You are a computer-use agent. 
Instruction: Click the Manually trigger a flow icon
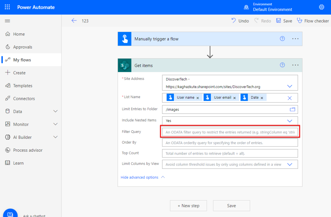[124, 39]
